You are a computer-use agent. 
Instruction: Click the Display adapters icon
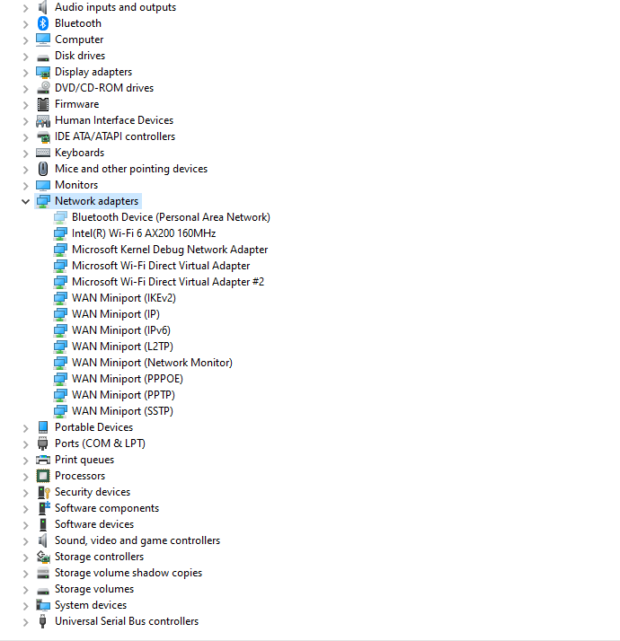click(x=43, y=73)
